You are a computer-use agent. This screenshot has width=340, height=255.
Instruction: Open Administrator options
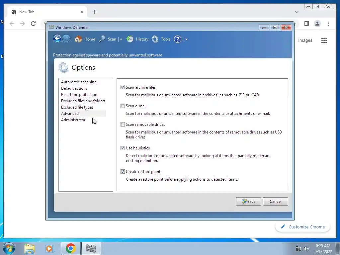pyautogui.click(x=73, y=120)
